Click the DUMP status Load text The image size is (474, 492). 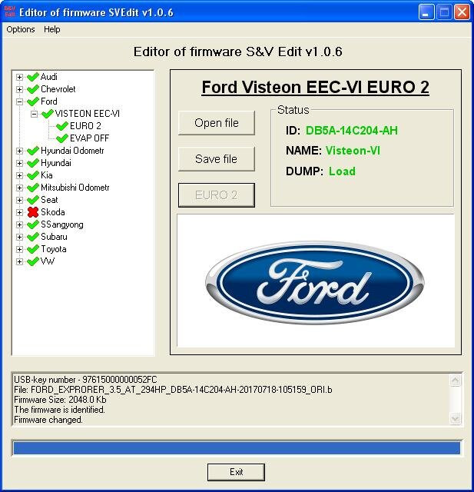pyautogui.click(x=342, y=171)
